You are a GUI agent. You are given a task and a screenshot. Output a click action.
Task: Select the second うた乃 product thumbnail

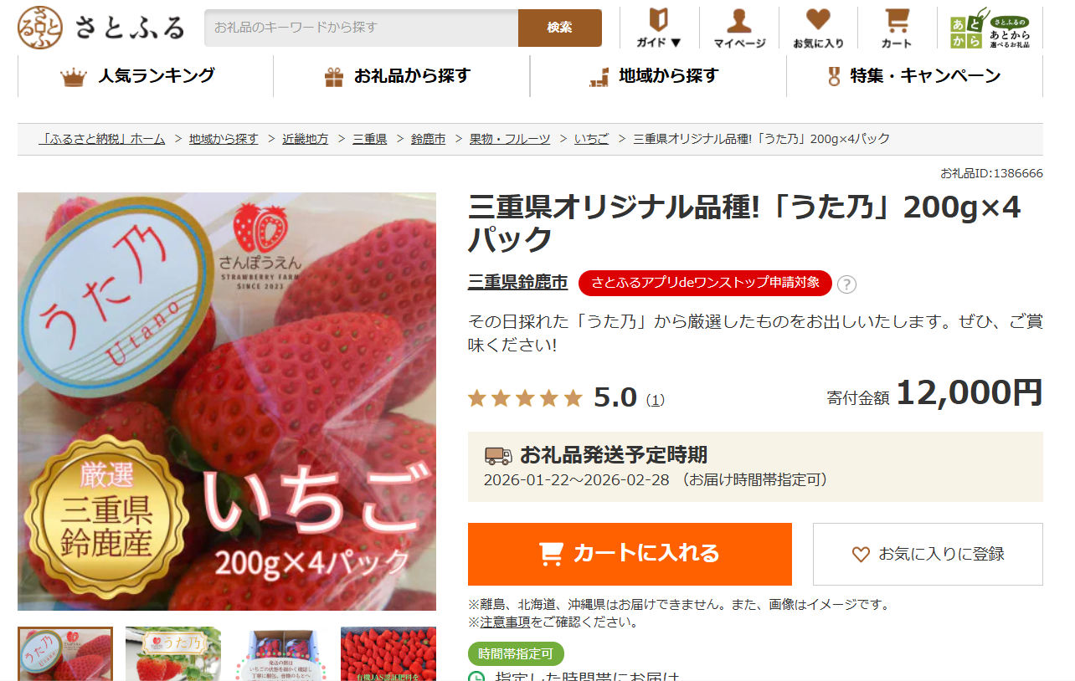[173, 654]
